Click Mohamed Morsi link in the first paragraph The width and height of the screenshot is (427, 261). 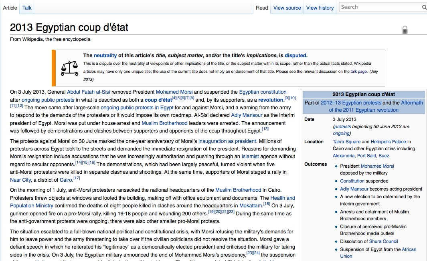pos(174,92)
